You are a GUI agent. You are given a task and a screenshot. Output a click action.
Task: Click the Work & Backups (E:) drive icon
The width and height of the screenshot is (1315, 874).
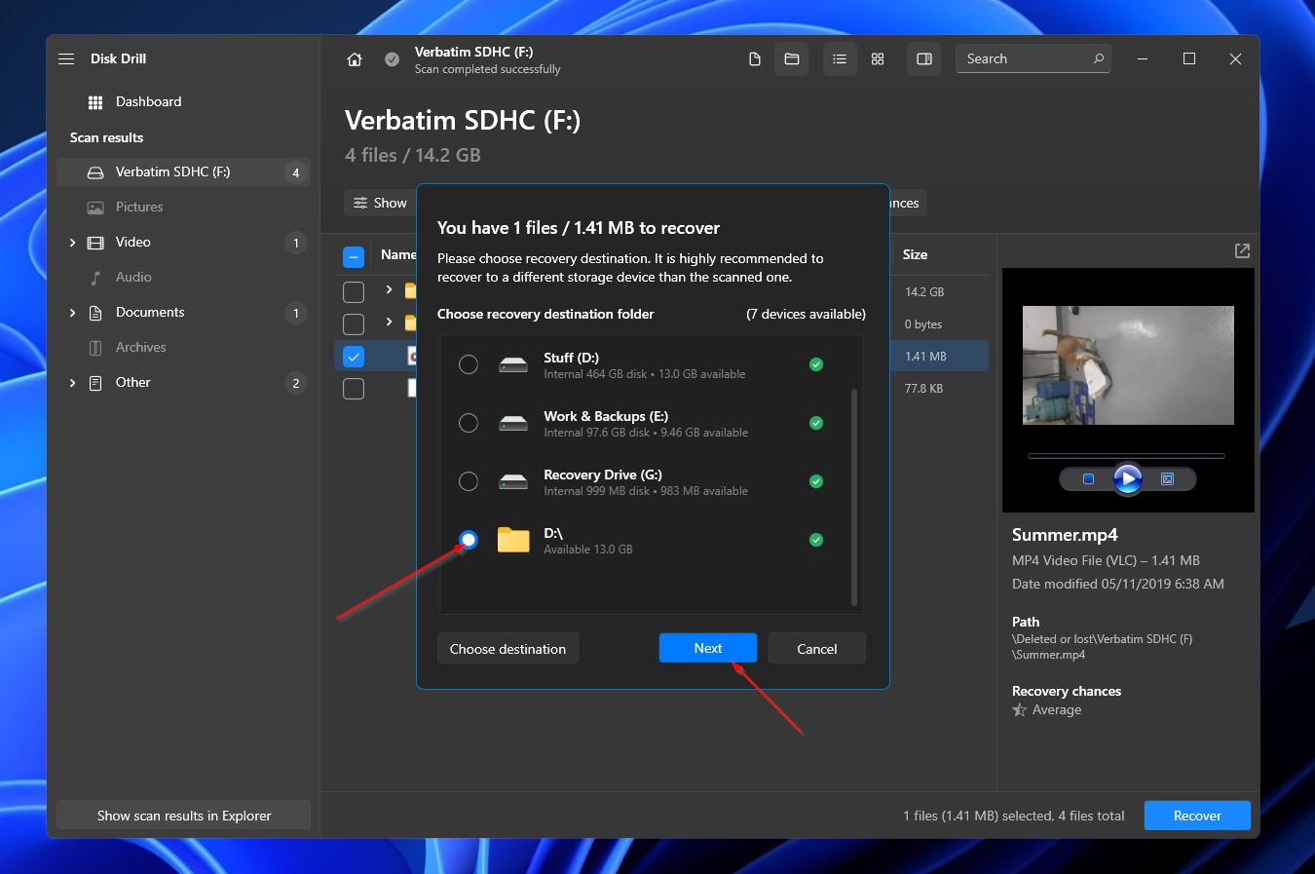click(513, 423)
